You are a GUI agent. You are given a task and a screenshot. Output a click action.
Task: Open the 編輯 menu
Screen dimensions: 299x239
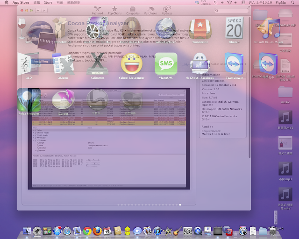click(x=36, y=2)
